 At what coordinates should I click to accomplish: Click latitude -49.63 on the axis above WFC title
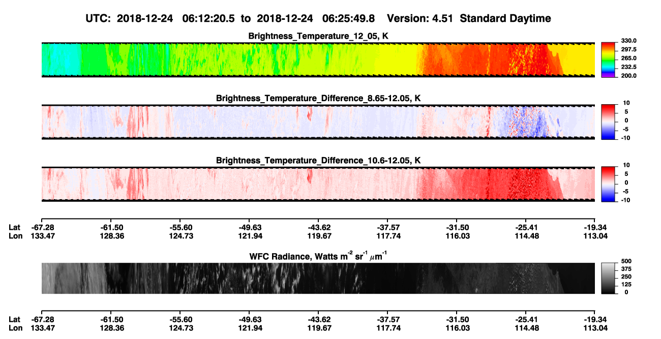(249, 228)
